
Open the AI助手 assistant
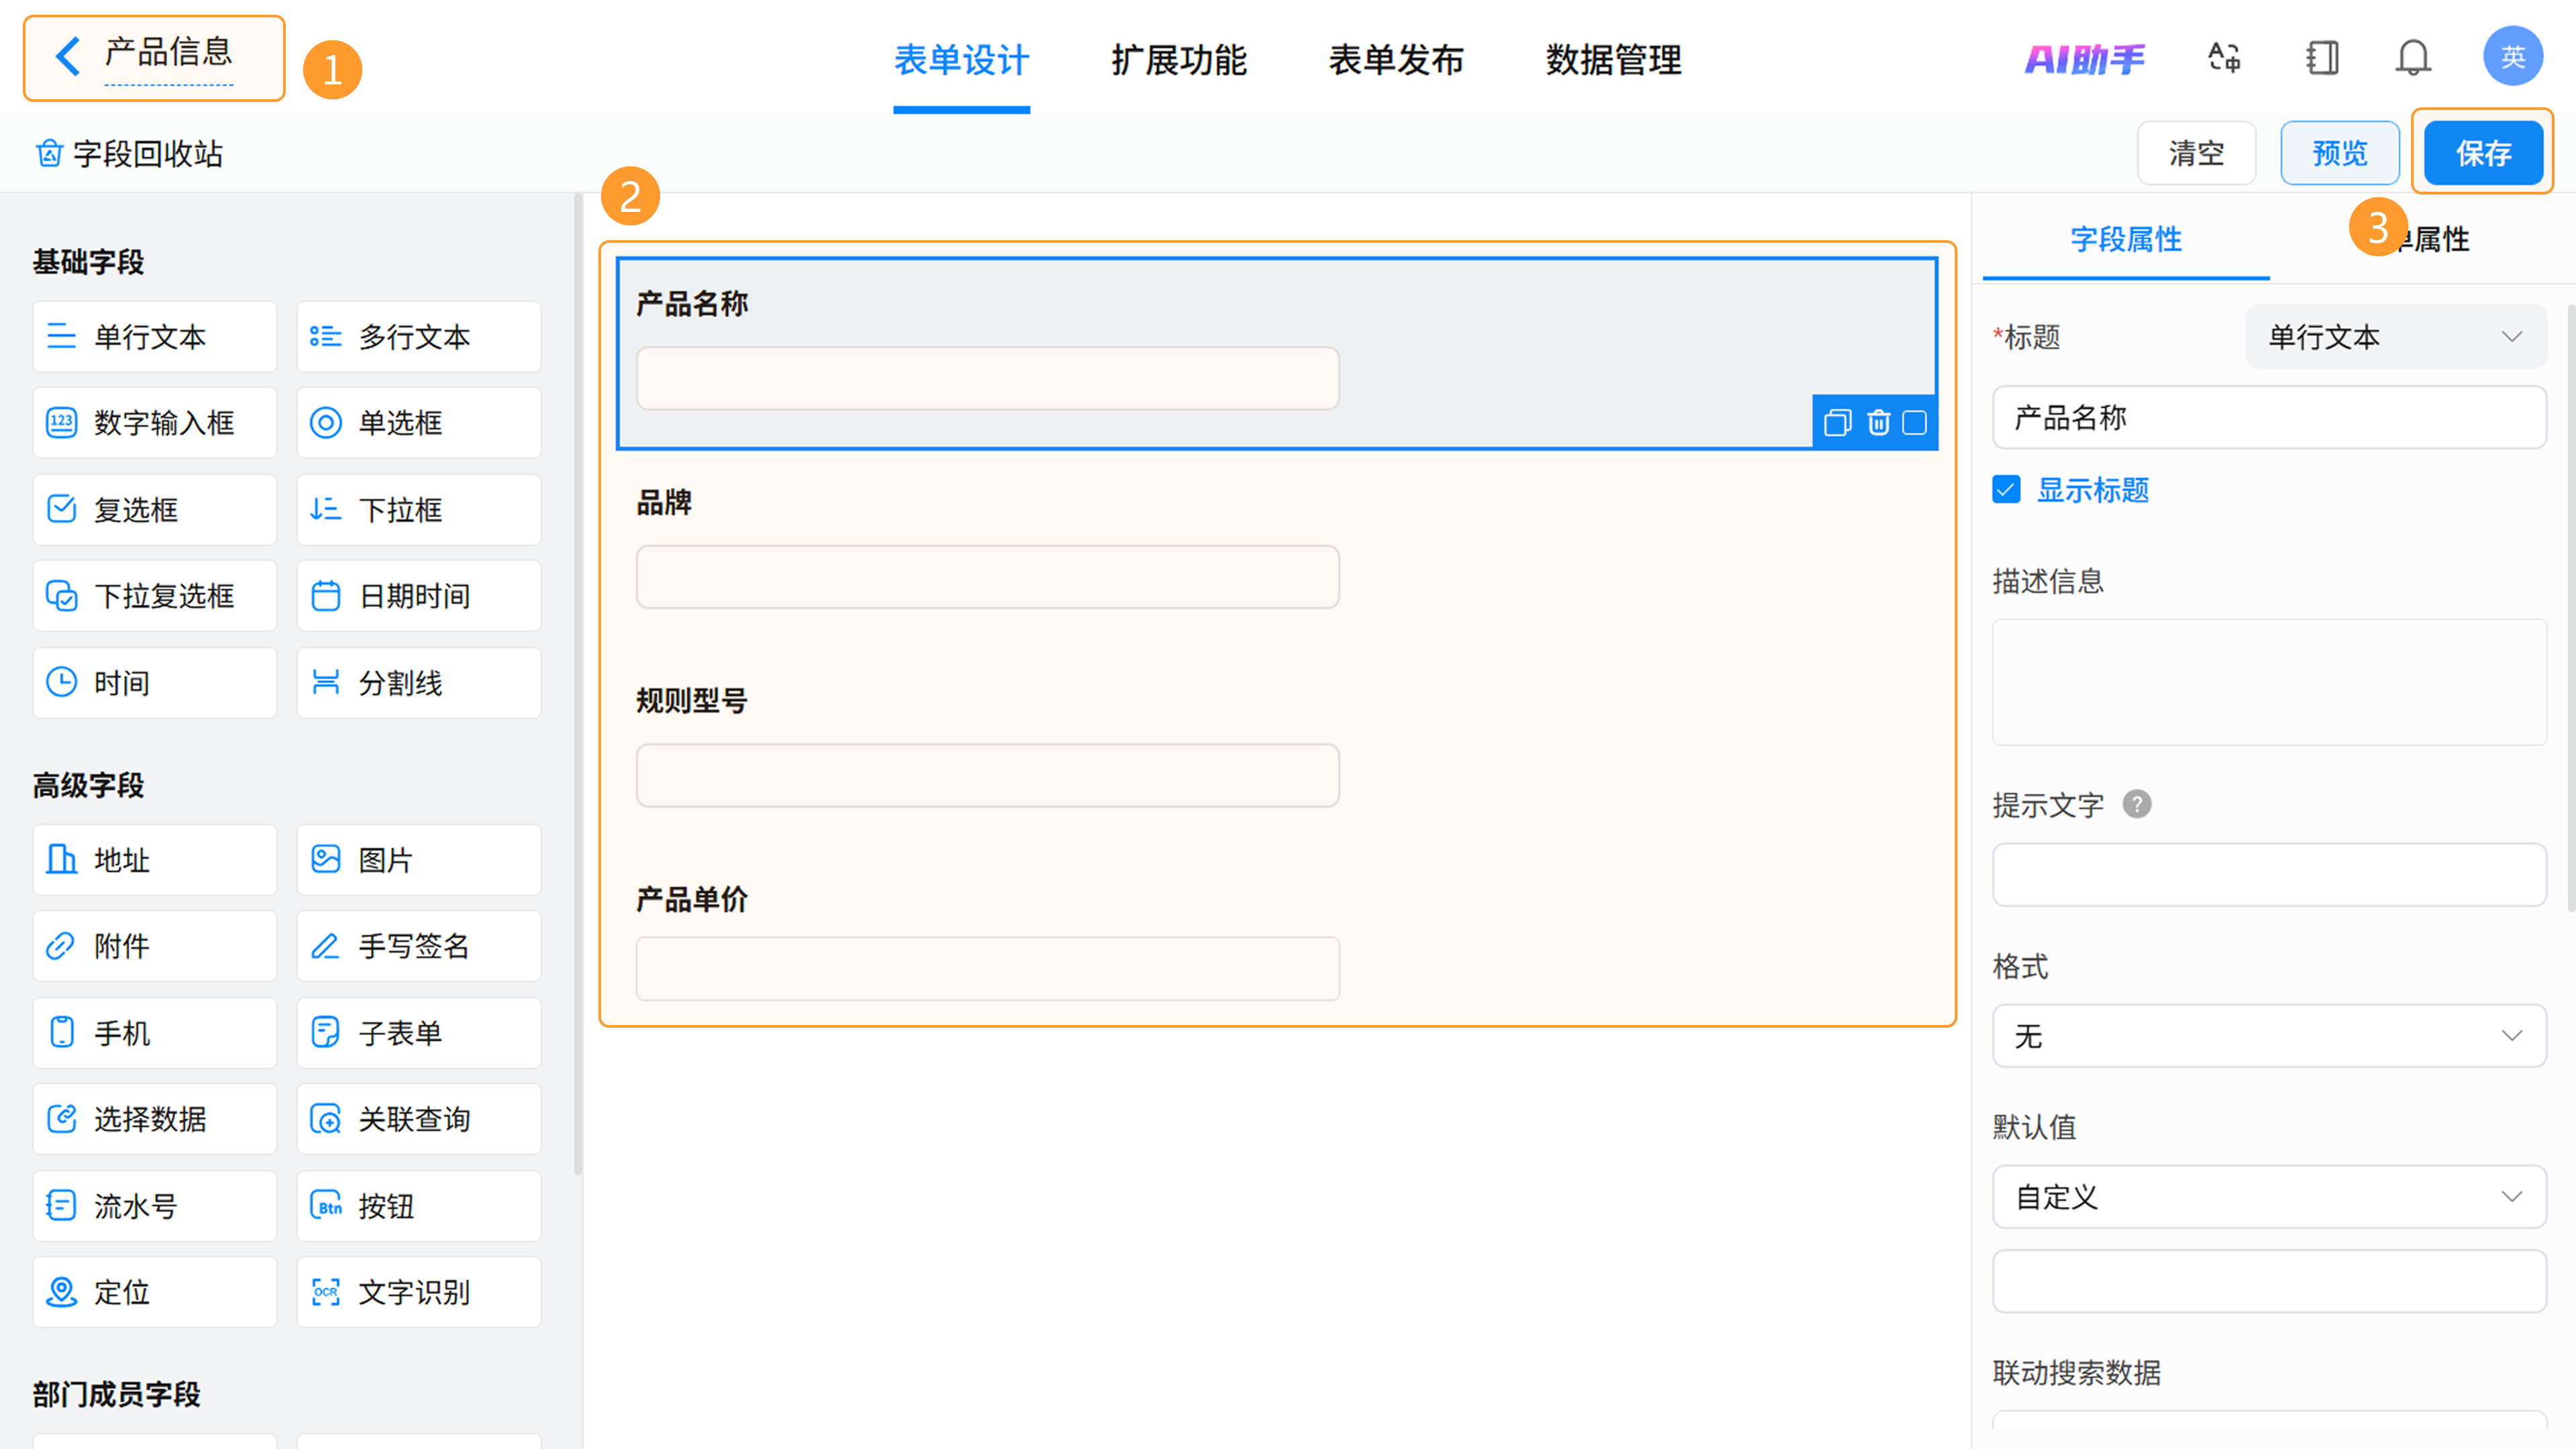(2085, 60)
